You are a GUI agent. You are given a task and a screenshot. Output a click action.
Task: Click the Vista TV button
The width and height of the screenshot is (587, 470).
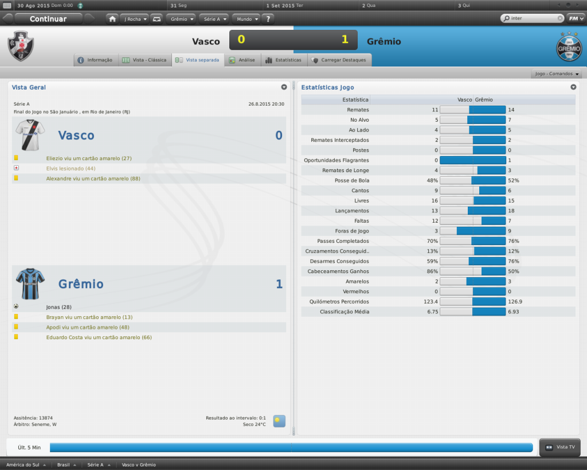pyautogui.click(x=560, y=447)
